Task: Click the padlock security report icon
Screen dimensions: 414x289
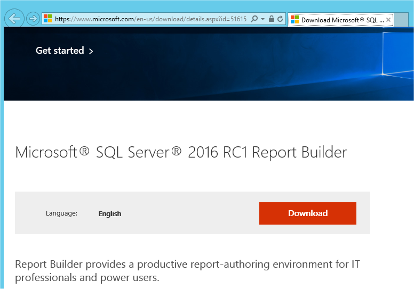Action: coord(272,19)
